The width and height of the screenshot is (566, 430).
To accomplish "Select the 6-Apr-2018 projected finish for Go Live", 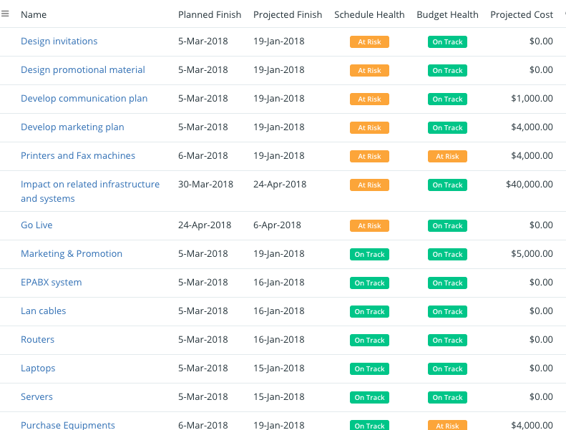I will coord(277,225).
